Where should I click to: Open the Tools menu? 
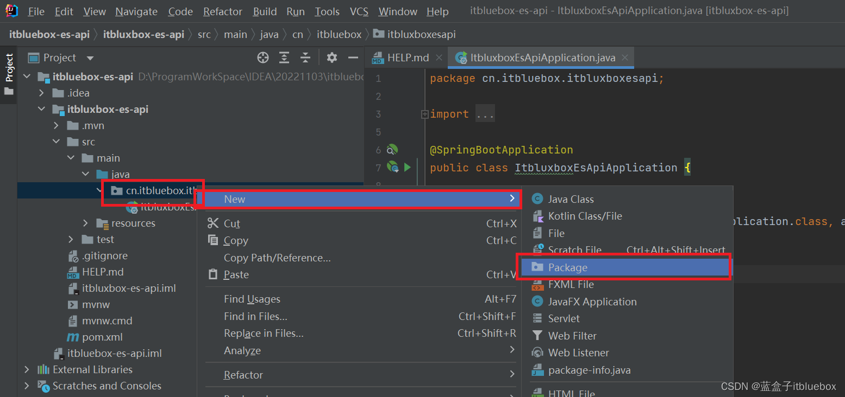pyautogui.click(x=327, y=11)
